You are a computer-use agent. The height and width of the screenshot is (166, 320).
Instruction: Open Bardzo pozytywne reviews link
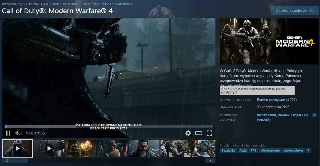[271, 100]
